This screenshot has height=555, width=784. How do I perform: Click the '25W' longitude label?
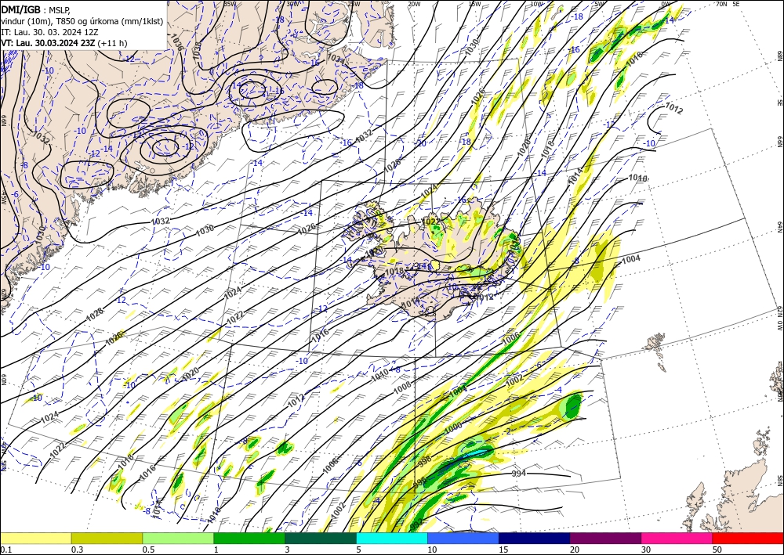click(354, 4)
